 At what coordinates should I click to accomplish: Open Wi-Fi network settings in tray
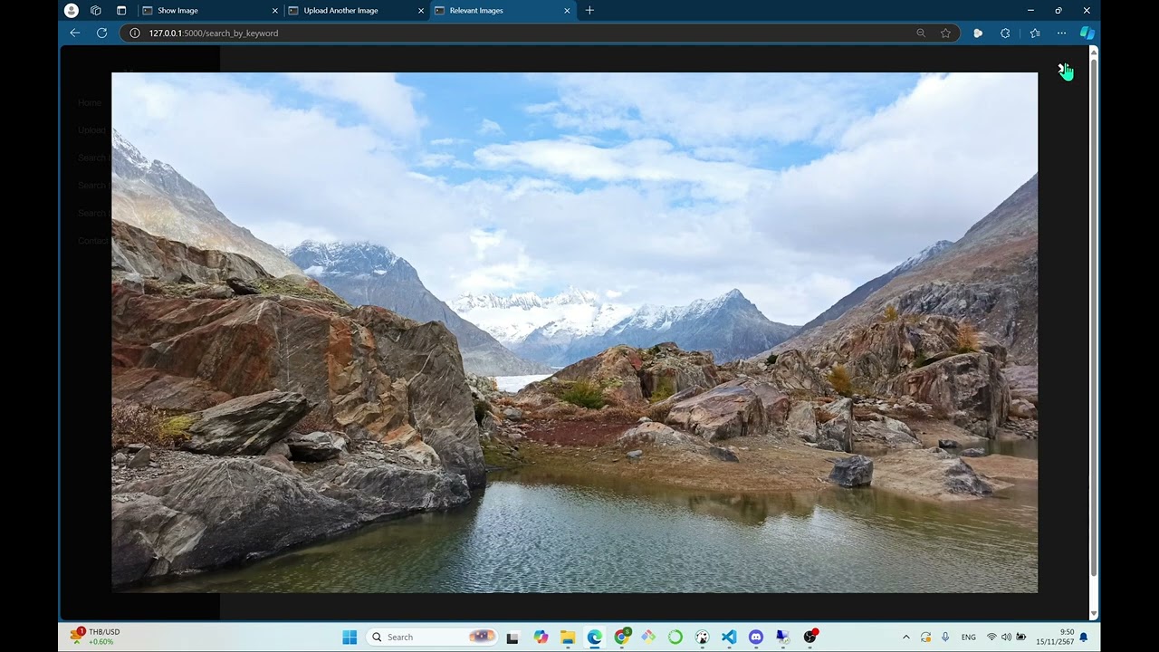pyautogui.click(x=991, y=638)
